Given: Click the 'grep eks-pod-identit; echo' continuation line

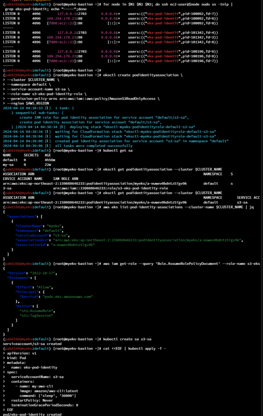Looking at the screenshot, I should pyautogui.click(x=45, y=9).
